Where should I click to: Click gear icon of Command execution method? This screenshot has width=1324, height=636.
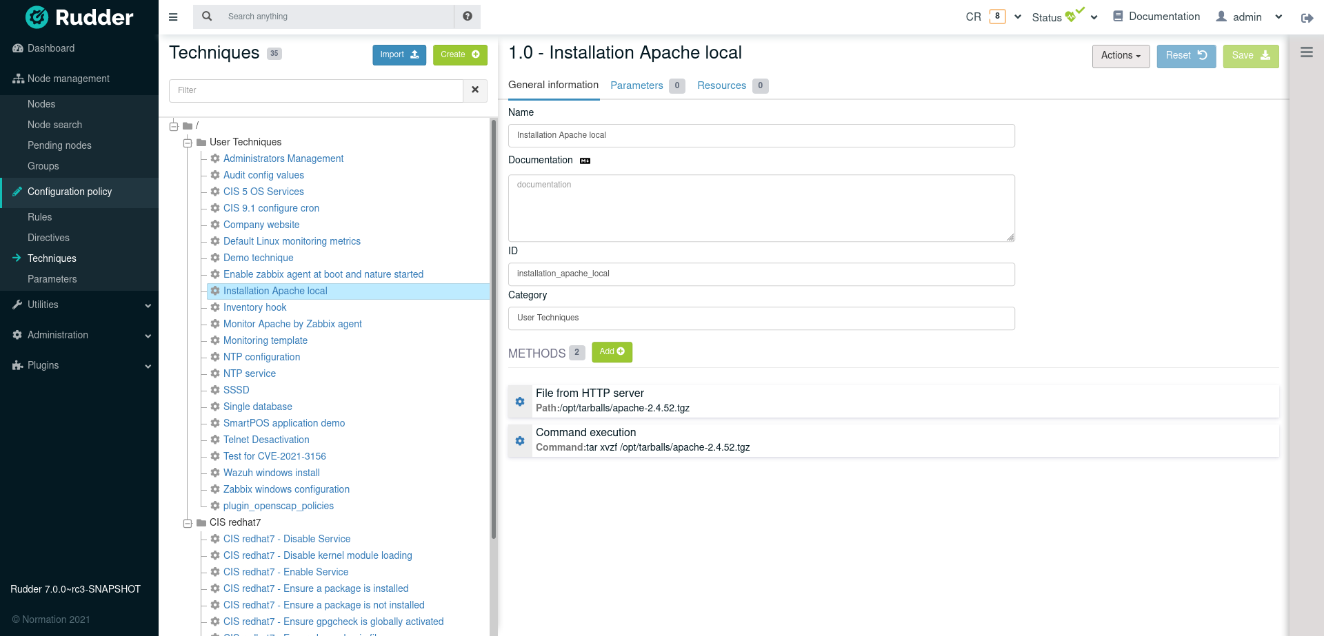520,441
